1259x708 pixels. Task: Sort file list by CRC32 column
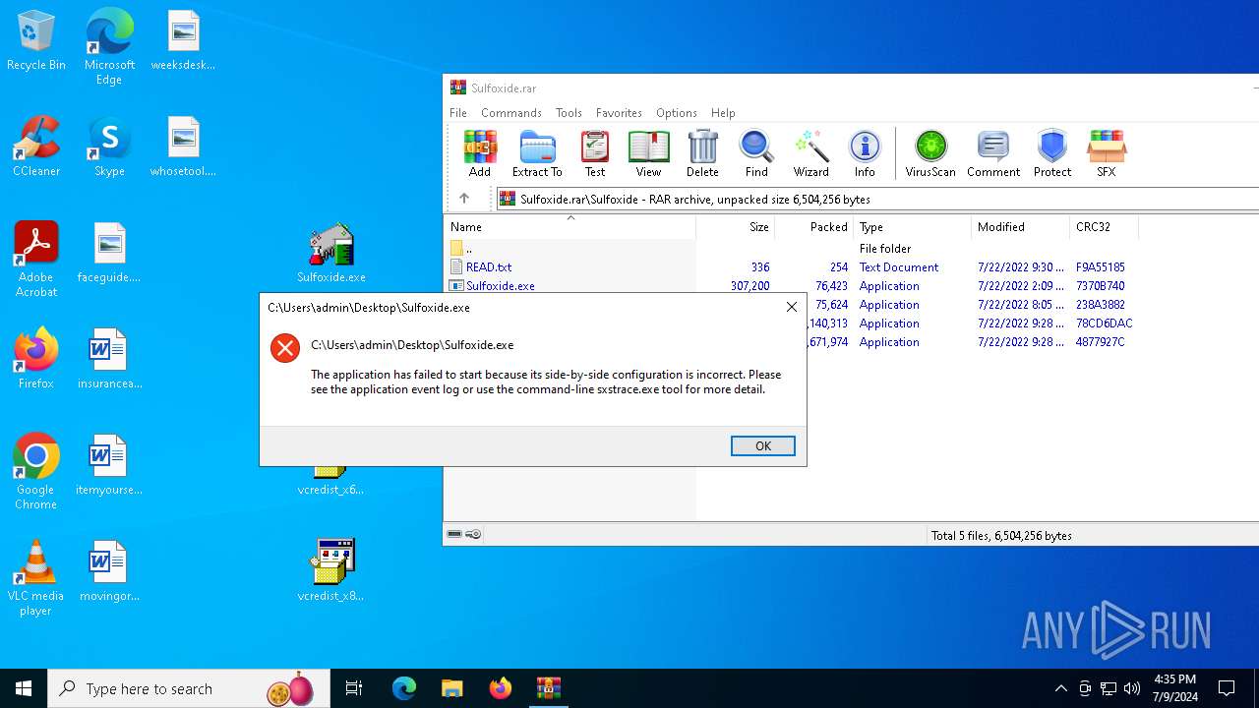point(1105,227)
